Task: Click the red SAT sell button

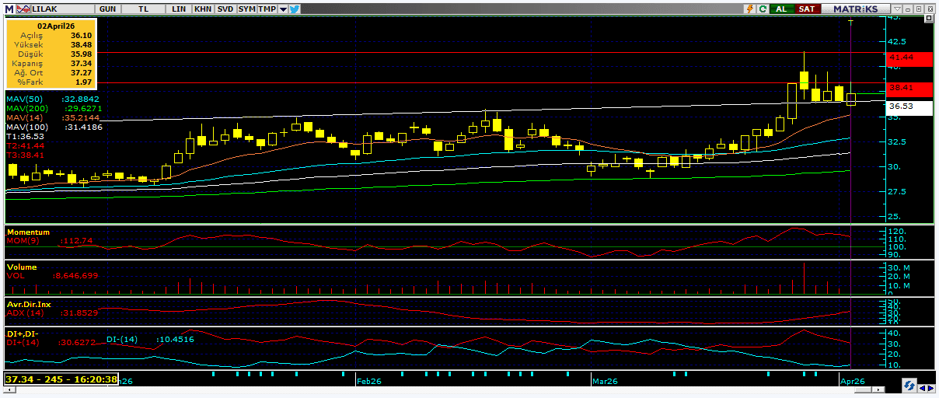Action: (x=807, y=9)
